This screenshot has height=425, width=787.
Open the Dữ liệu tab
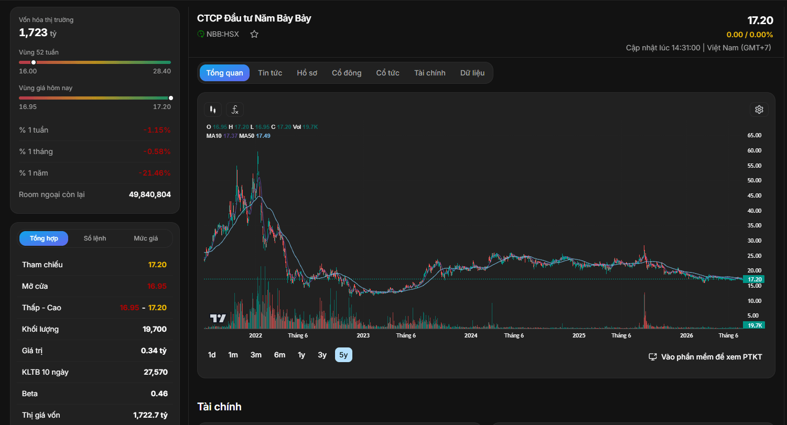(472, 73)
